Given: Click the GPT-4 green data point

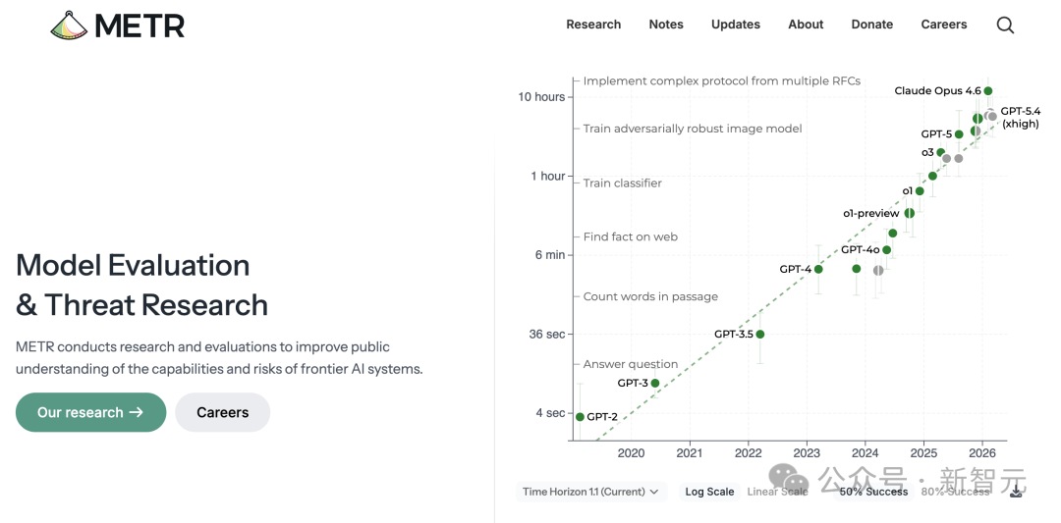Looking at the screenshot, I should pyautogui.click(x=818, y=269).
